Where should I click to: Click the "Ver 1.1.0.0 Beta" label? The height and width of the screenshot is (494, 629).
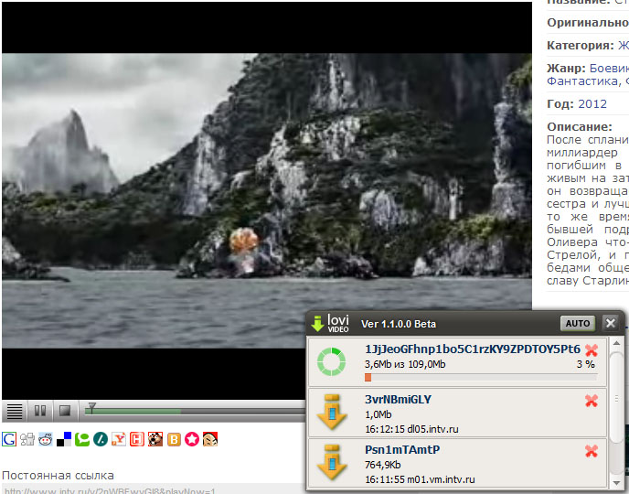[x=399, y=324]
